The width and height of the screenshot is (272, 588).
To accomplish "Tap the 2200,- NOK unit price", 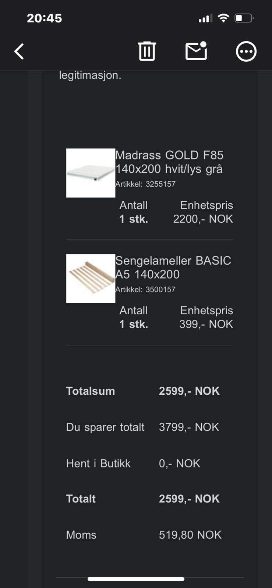I will 203,219.
